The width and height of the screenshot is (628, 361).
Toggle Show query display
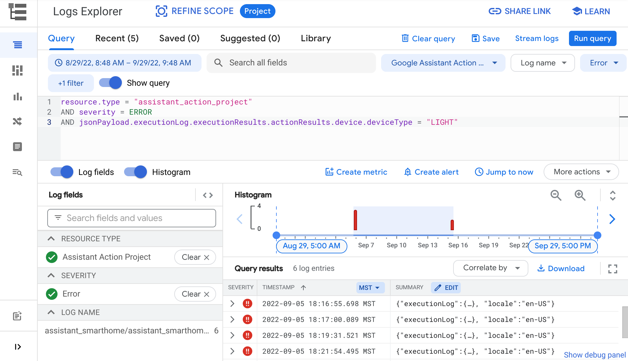coord(110,83)
